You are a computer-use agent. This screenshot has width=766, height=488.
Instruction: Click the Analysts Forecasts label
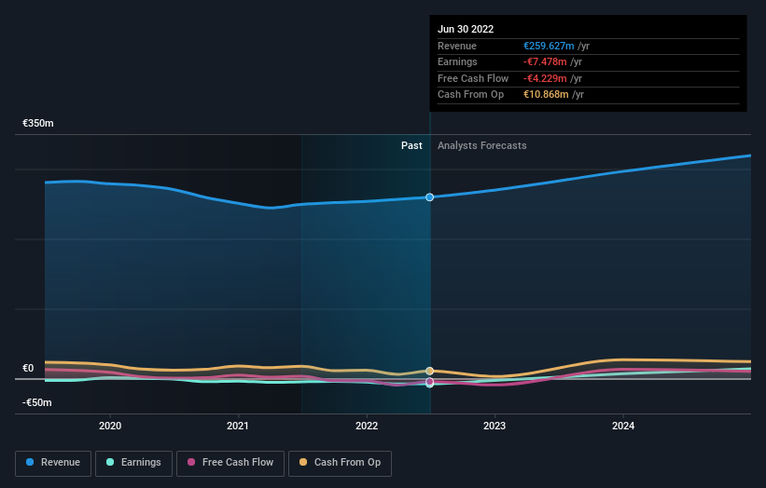(481, 145)
